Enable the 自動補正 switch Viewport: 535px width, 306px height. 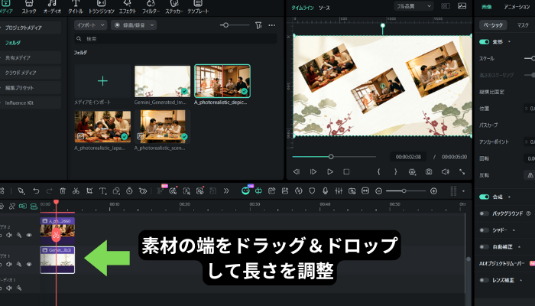pos(484,247)
